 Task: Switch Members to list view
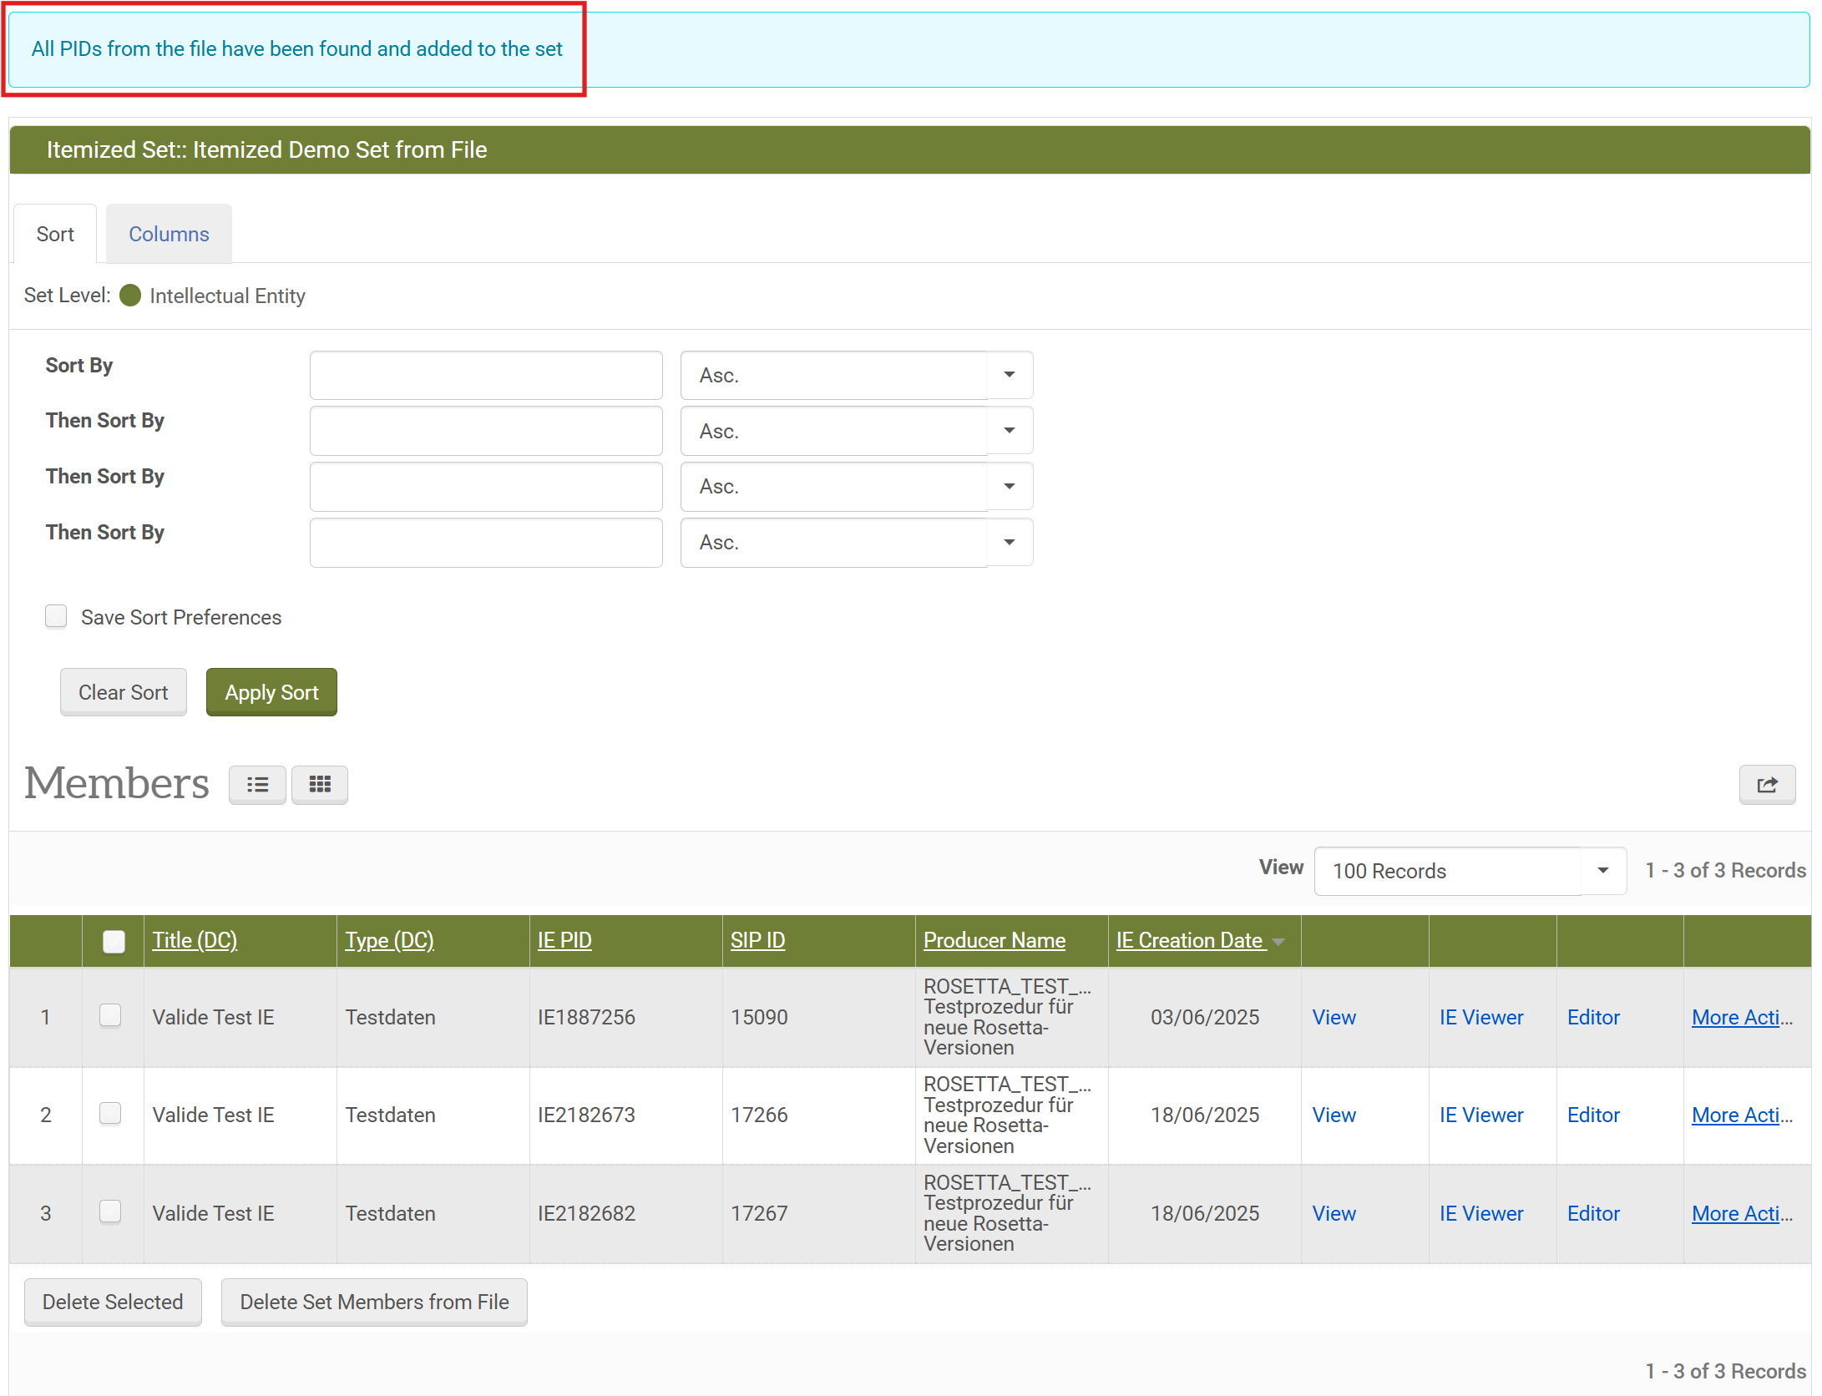pos(257,785)
